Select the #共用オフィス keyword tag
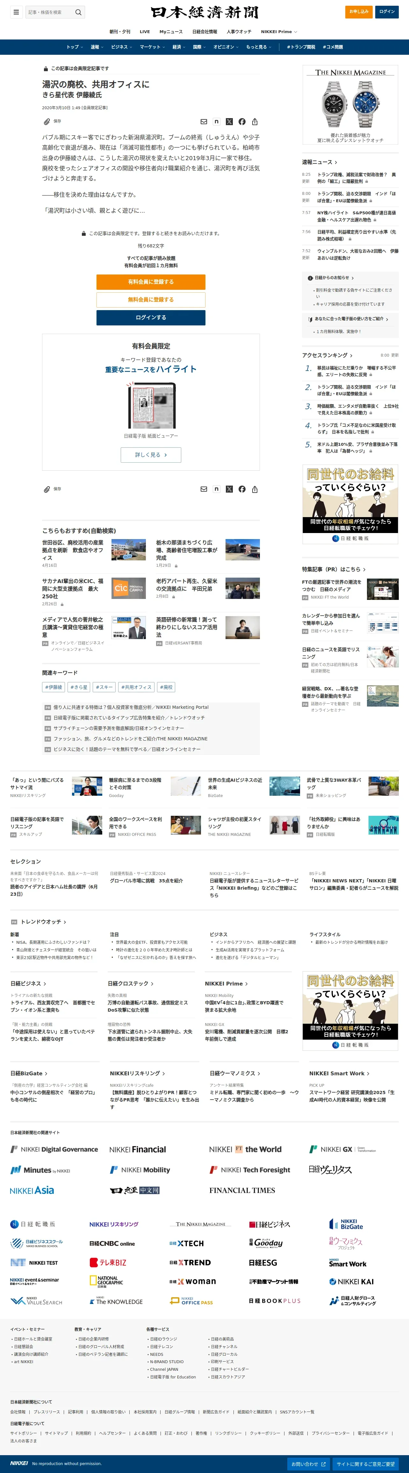This screenshot has width=409, height=1473. coord(136,687)
